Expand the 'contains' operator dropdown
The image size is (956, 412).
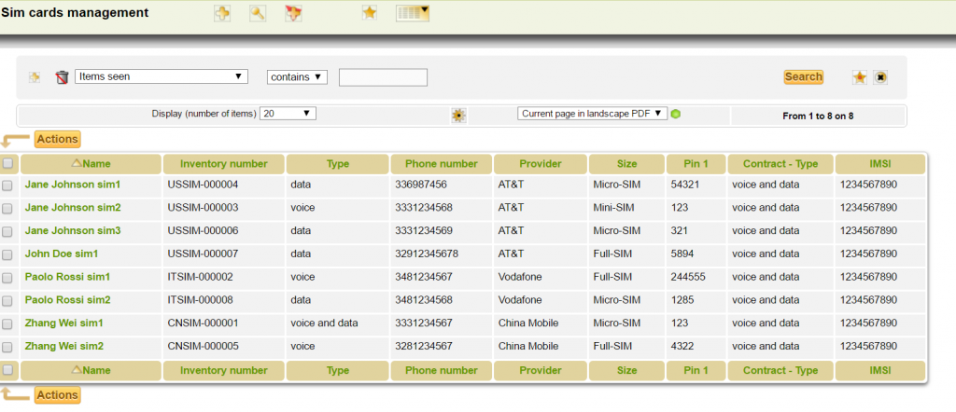[297, 76]
